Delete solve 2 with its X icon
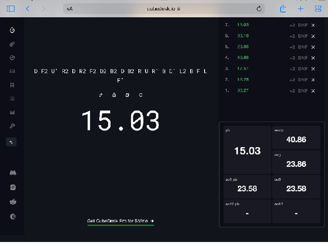The height and width of the screenshot is (246, 328). pos(313,80)
